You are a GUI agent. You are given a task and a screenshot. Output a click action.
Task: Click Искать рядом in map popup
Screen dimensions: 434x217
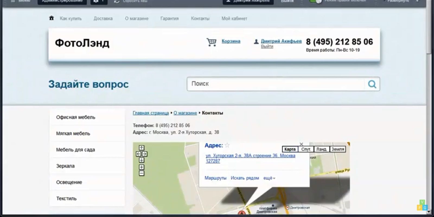(245, 178)
